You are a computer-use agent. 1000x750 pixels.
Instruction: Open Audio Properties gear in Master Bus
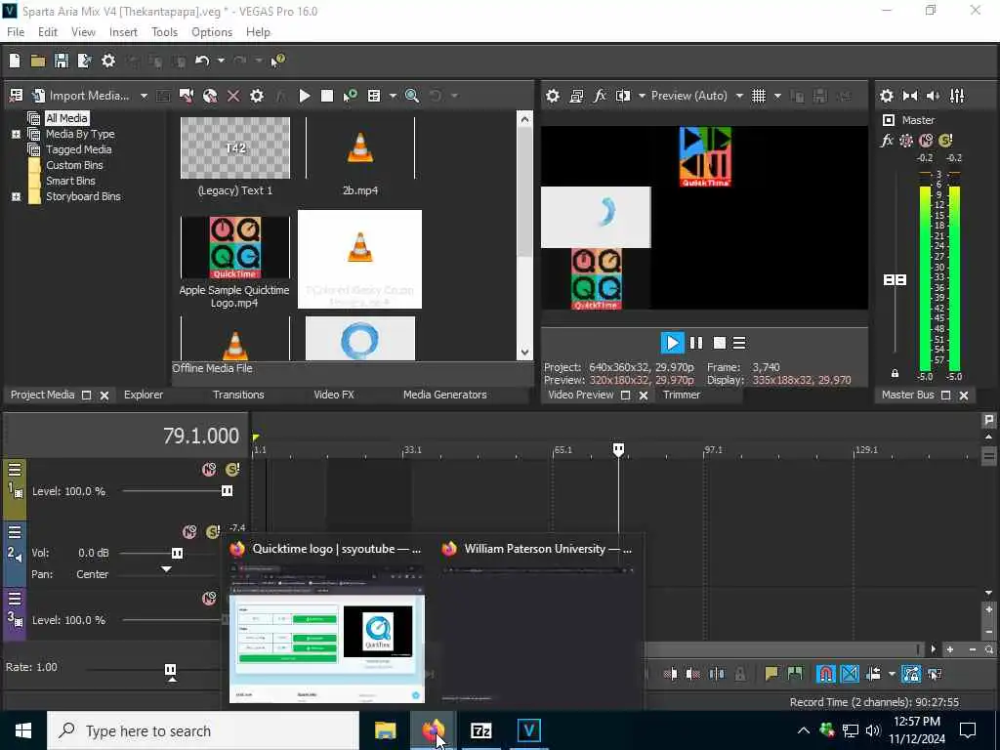tap(887, 96)
